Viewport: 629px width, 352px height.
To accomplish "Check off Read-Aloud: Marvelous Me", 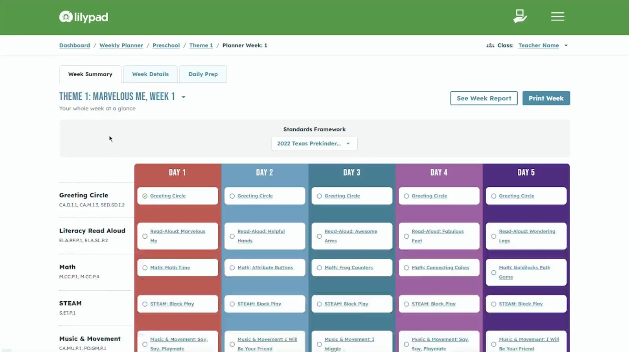I will coord(145,236).
